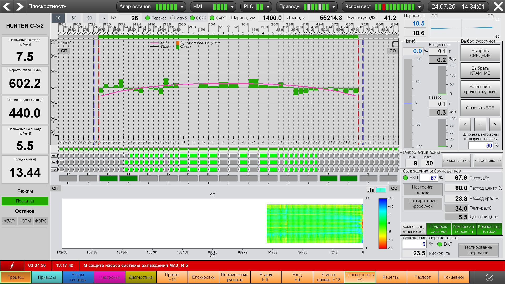Image resolution: width=505 pixels, height=284 pixels.
Task: Switch to the Рецепты tab
Action: (391, 277)
